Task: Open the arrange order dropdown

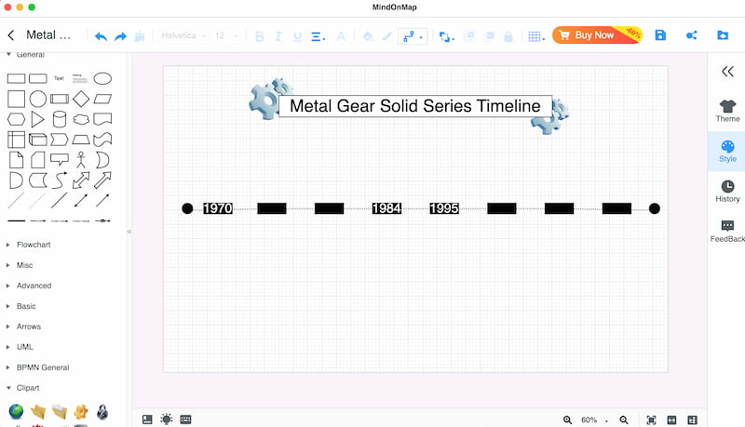Action: point(447,36)
